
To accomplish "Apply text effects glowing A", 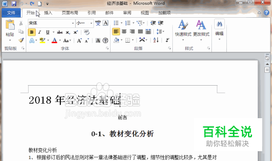I will tap(32, 40).
